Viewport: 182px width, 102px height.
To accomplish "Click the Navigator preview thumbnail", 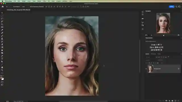I will coord(163,23).
